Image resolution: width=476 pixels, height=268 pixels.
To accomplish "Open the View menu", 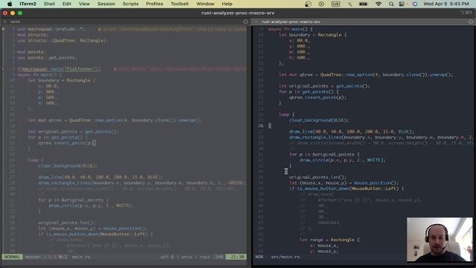I will (84, 4).
